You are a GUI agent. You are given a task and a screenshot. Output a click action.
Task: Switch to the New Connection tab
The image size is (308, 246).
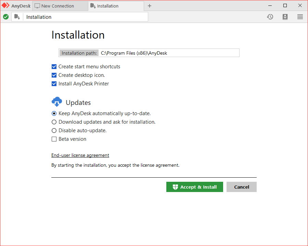pyautogui.click(x=60, y=6)
